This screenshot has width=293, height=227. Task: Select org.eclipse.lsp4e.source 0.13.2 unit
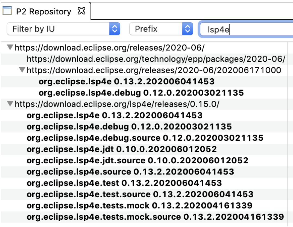(130, 171)
